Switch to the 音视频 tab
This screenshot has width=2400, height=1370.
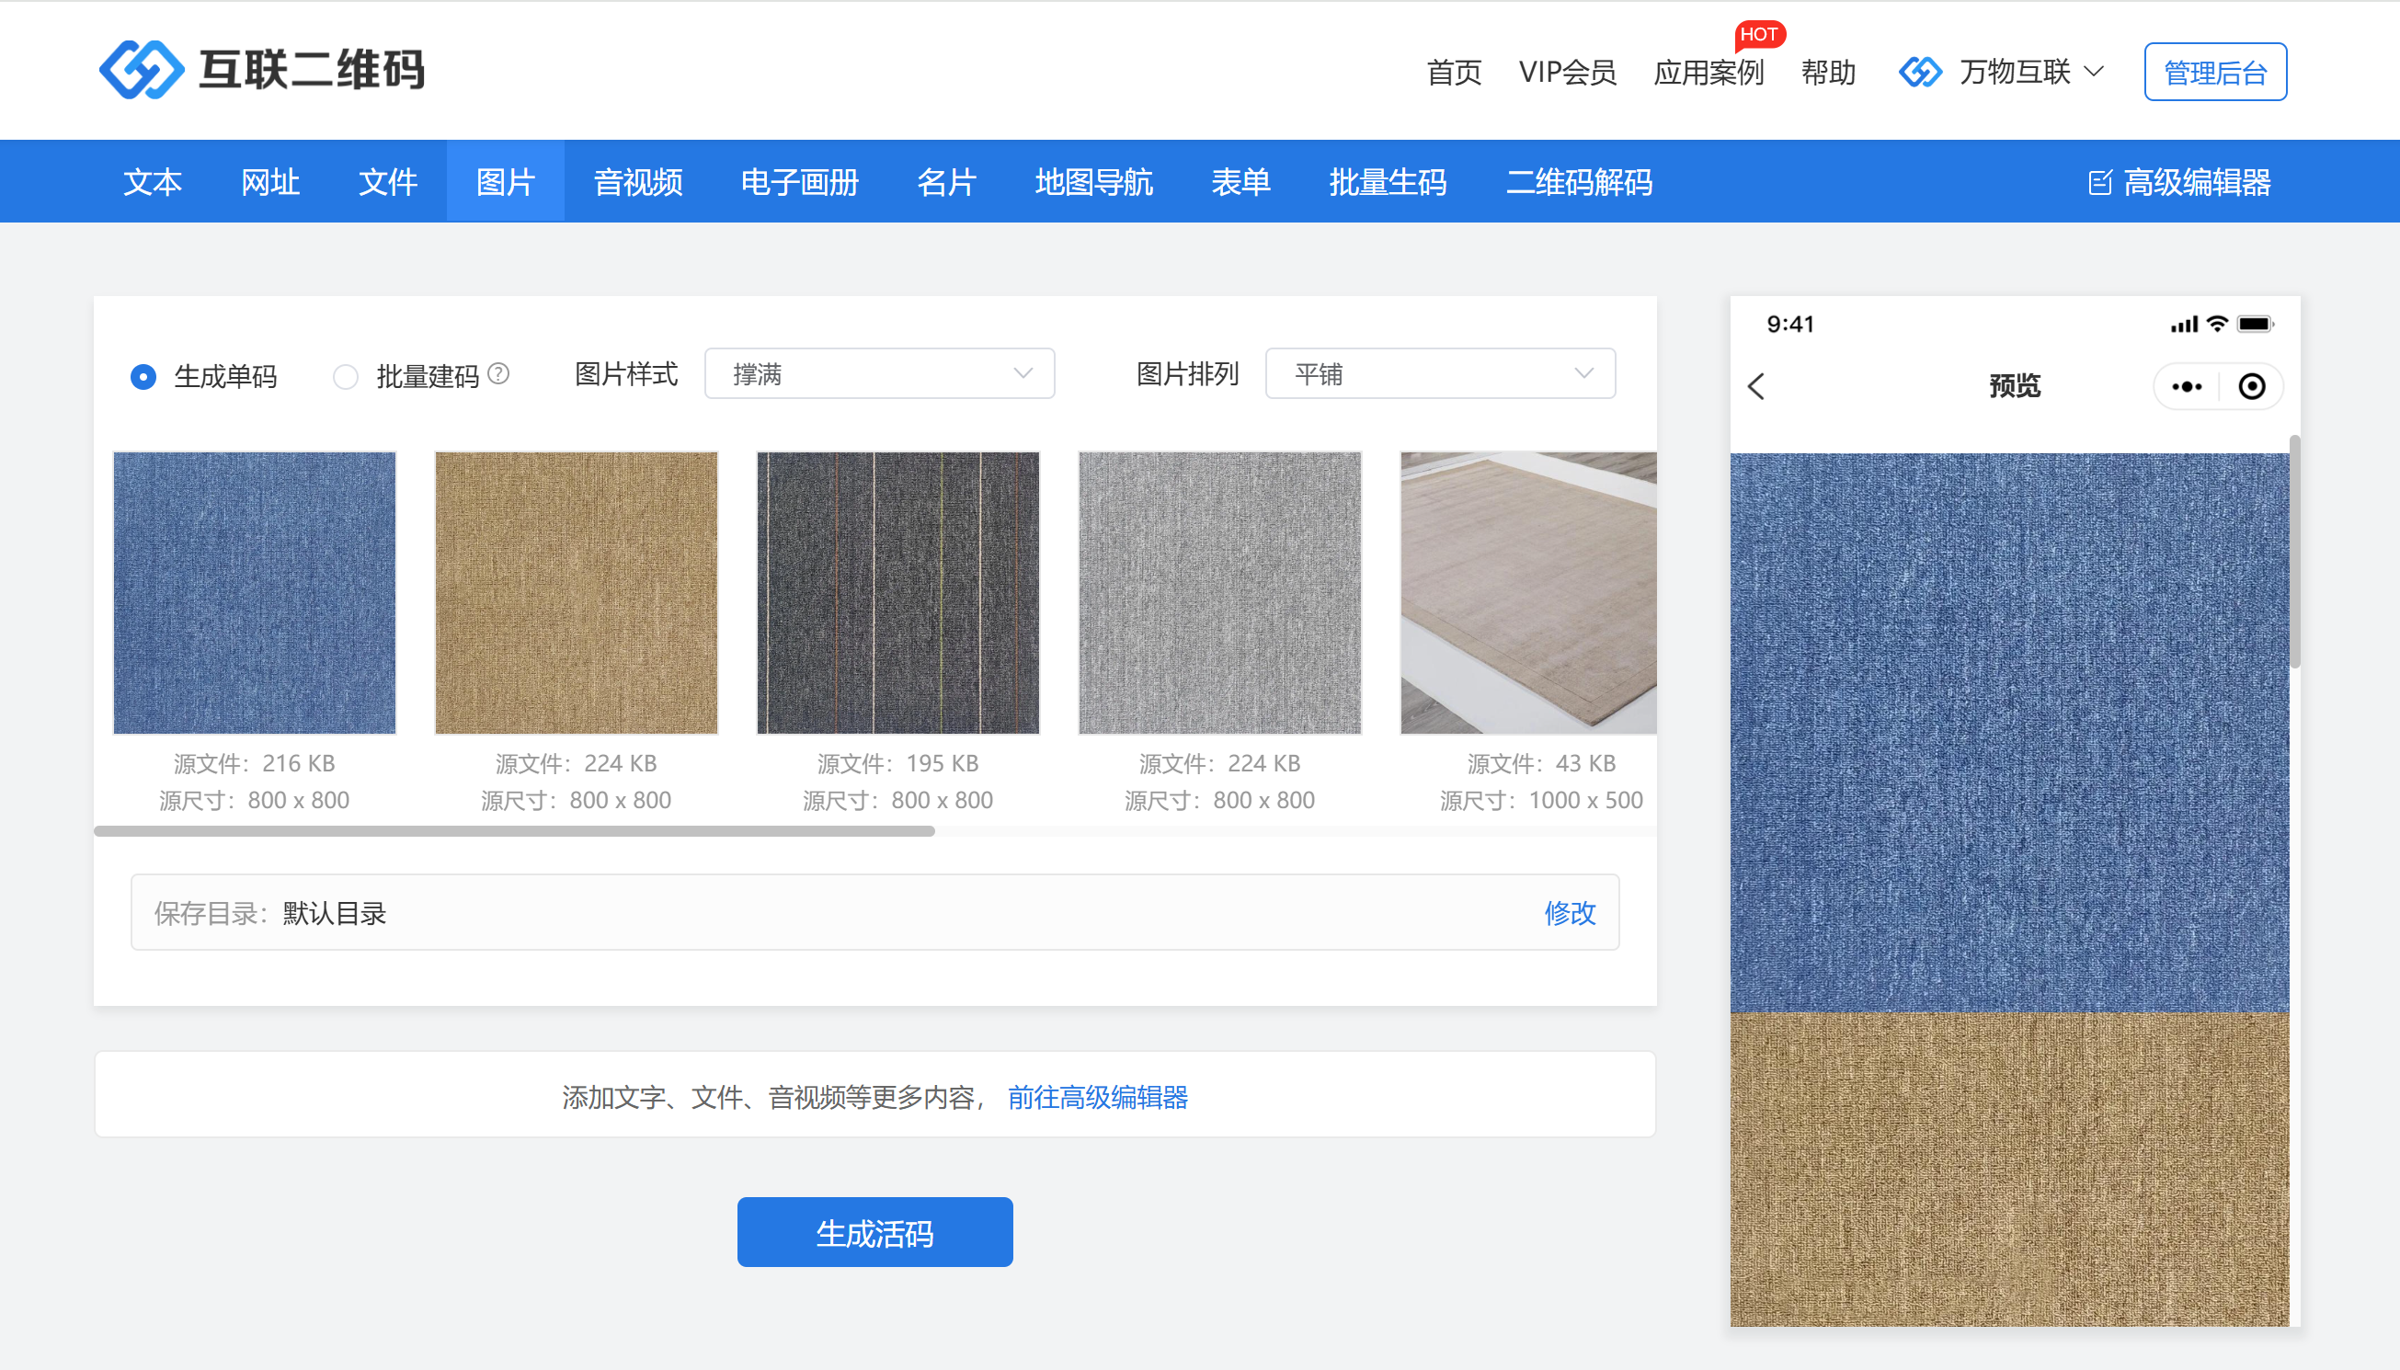[x=638, y=183]
